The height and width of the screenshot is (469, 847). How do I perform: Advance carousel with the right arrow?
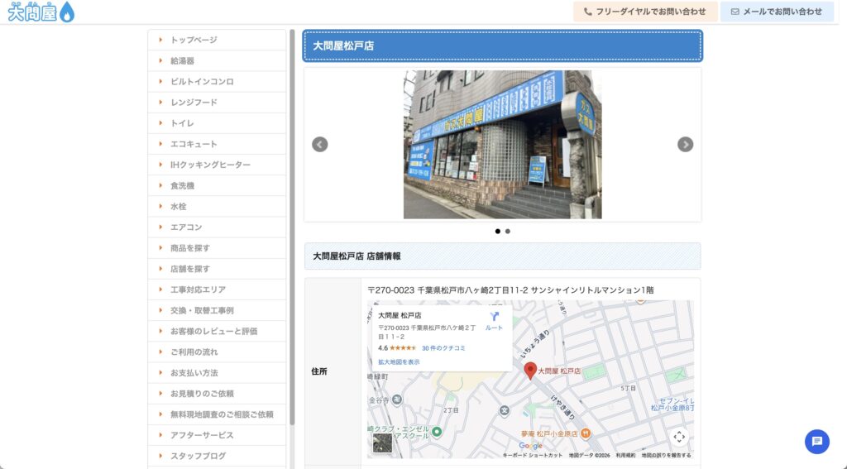tap(685, 145)
